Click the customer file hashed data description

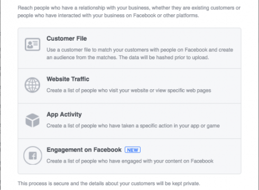tap(140, 54)
